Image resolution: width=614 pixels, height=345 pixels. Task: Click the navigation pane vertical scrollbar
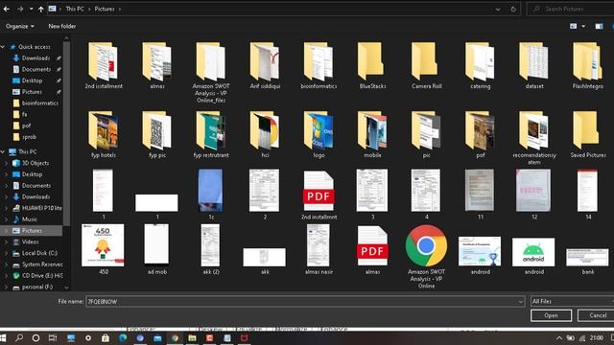(x=66, y=133)
